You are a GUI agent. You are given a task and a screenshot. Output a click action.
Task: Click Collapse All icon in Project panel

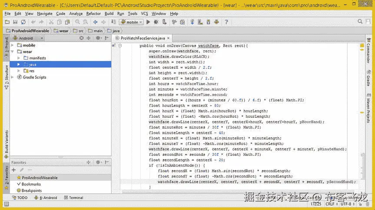pos(89,38)
